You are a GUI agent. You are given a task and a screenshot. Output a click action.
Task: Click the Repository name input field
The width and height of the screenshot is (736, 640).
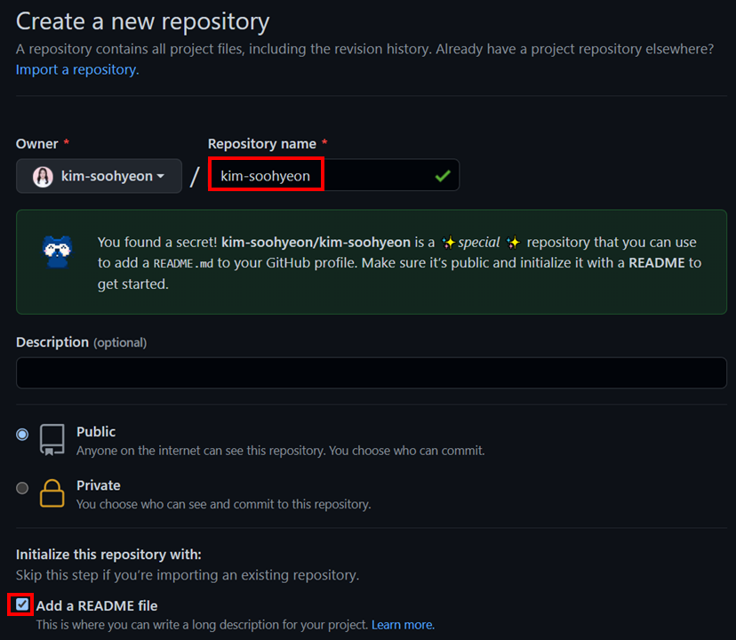coord(333,175)
